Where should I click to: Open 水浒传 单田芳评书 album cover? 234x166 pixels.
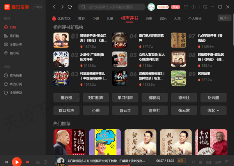(61, 59)
